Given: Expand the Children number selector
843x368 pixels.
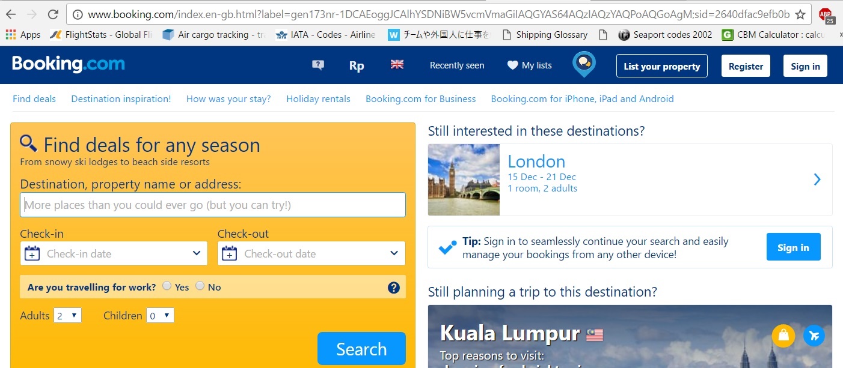Looking at the screenshot, I should click(161, 315).
